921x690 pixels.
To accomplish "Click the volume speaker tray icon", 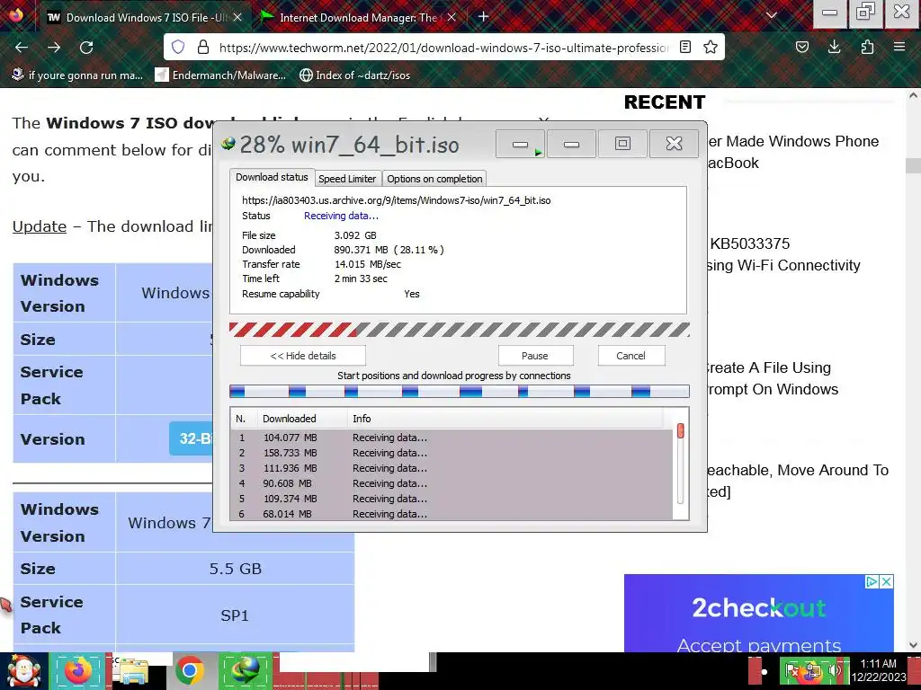I will tap(834, 670).
